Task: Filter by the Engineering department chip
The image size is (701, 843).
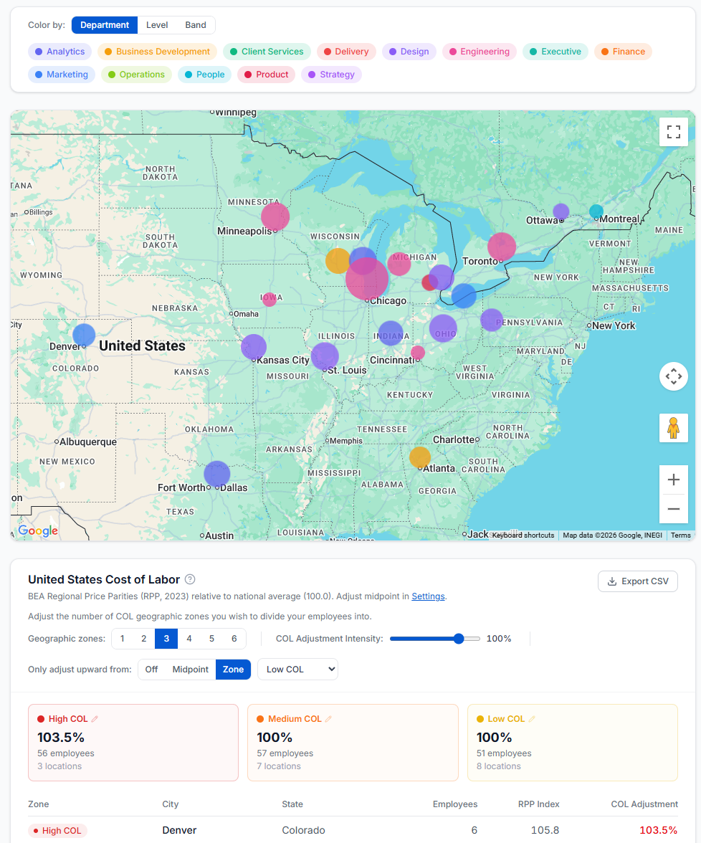Action: coord(478,52)
